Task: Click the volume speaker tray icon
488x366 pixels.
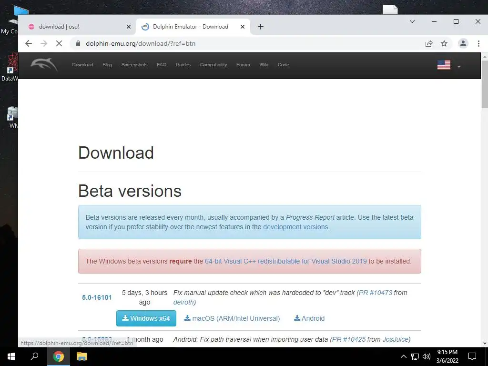Action: [427, 356]
